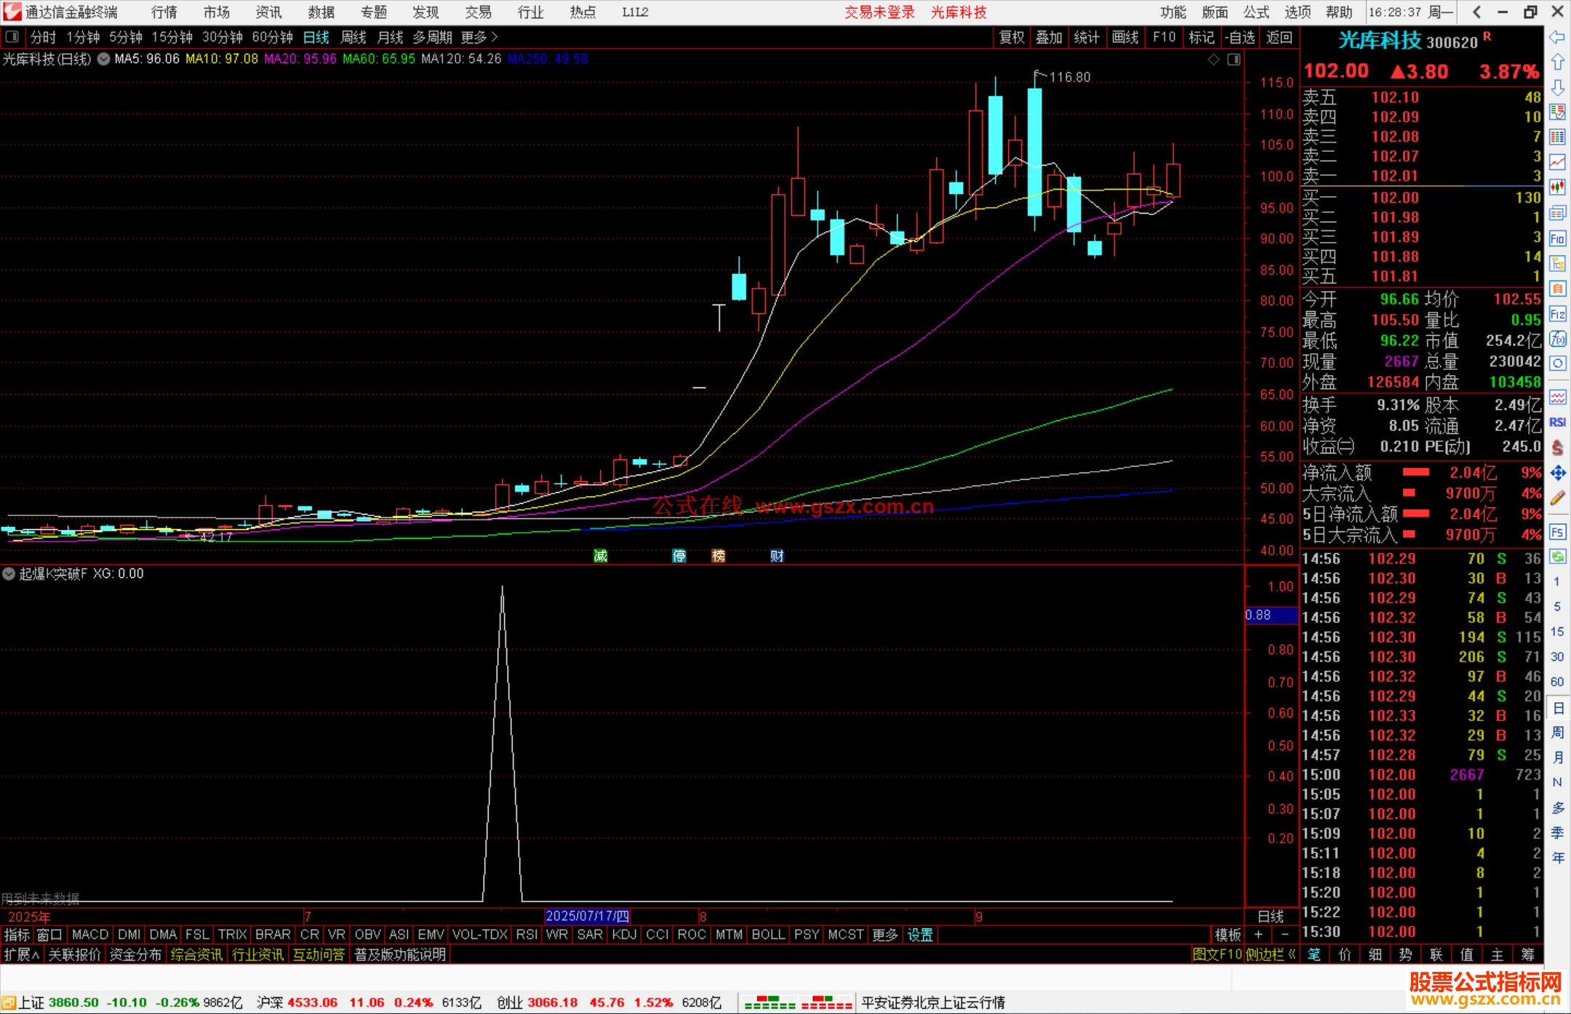This screenshot has height=1014, width=1571.
Task: Click the wavy multi-line indicator icon
Action: click(x=1557, y=397)
